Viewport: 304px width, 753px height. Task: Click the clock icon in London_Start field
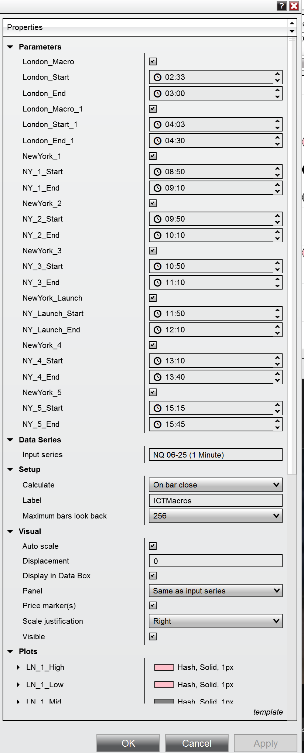[158, 77]
